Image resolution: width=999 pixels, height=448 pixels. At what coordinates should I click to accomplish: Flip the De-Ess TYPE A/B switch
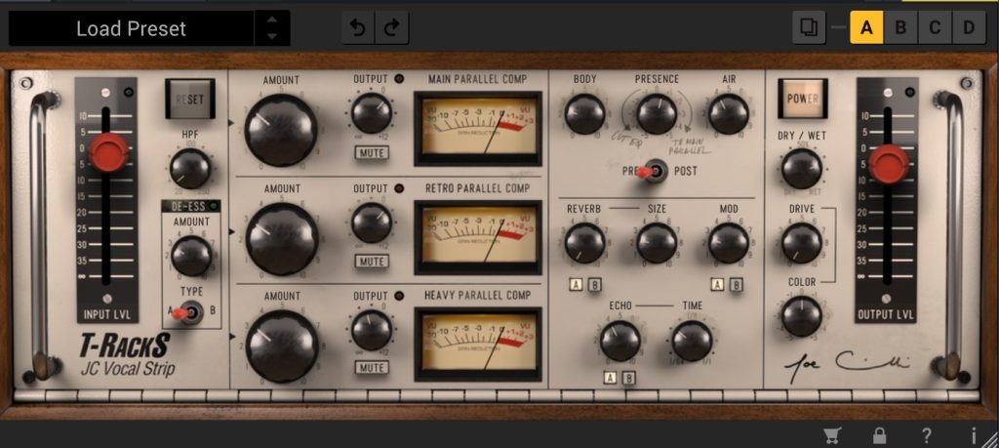tap(190, 312)
